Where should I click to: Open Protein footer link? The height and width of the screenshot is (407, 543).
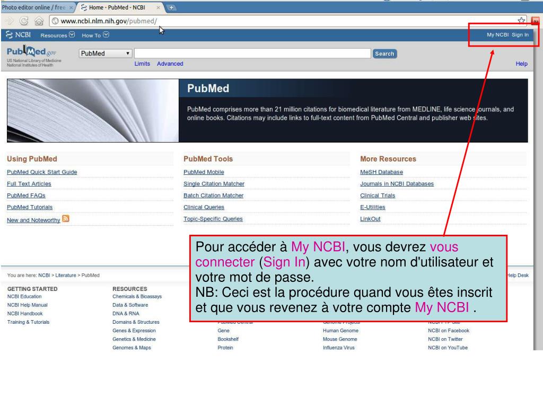pyautogui.click(x=225, y=348)
